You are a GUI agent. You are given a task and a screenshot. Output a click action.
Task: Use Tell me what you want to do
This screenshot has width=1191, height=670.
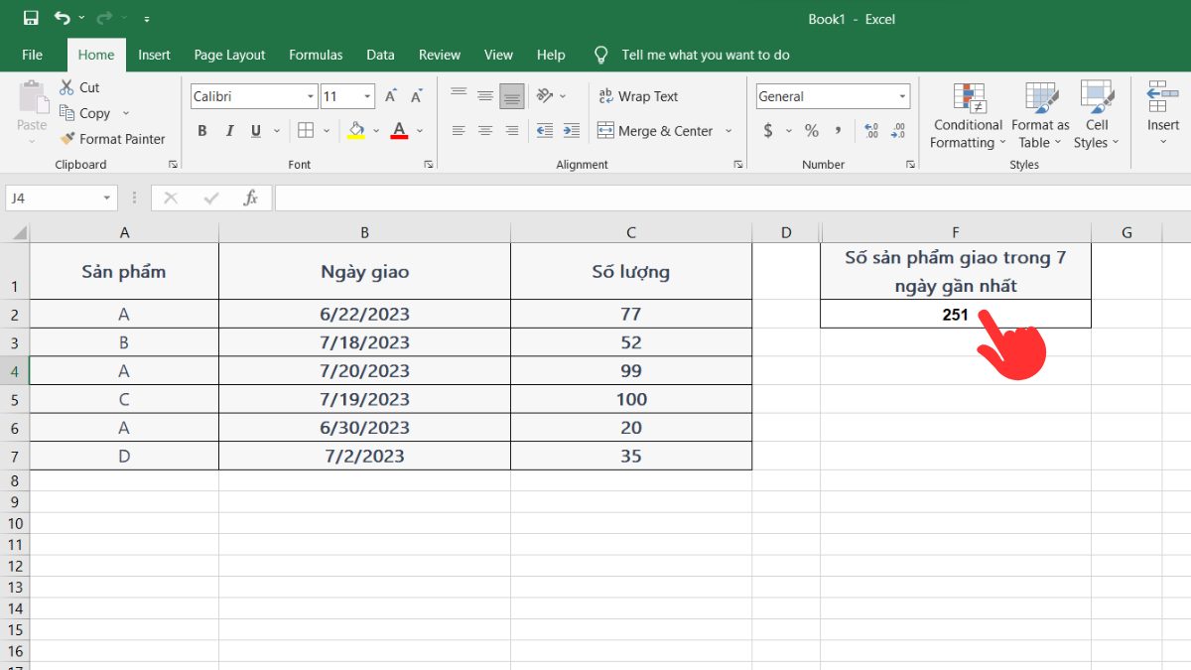click(x=705, y=55)
